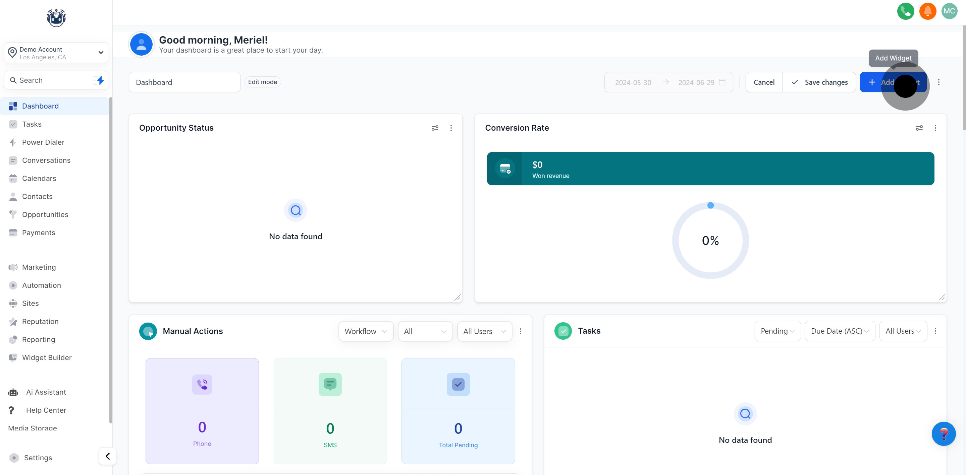Open blue help question bubble

(944, 433)
